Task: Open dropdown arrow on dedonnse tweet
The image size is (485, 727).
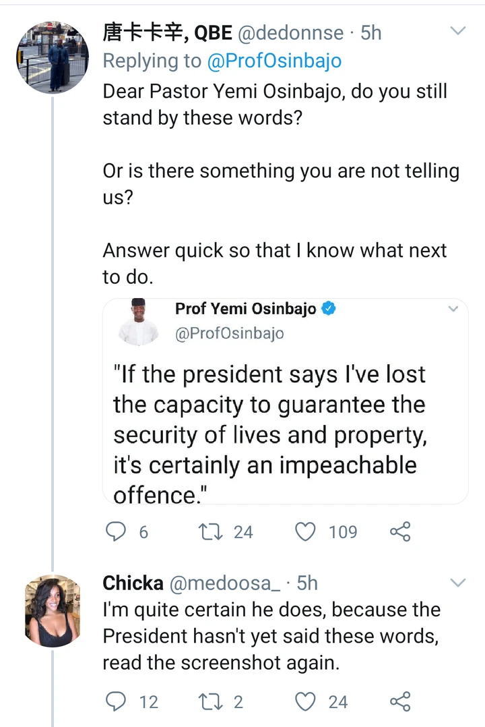Action: (x=458, y=31)
